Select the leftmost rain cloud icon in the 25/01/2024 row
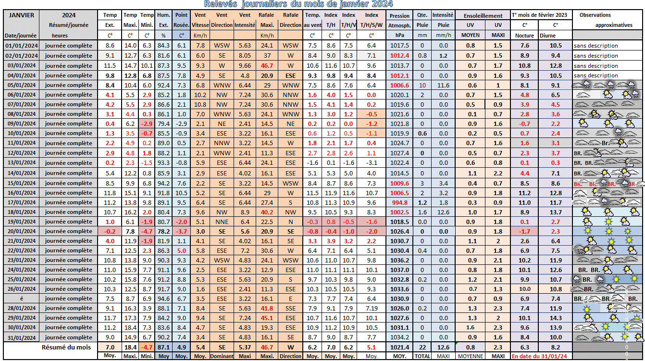The height and width of the screenshot is (361, 645). (x=577, y=279)
